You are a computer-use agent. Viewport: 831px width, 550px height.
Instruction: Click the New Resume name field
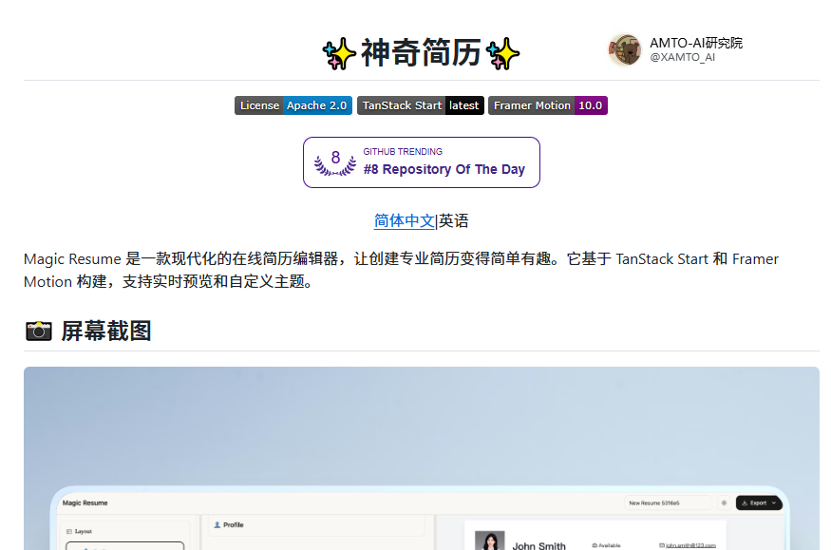[668, 503]
